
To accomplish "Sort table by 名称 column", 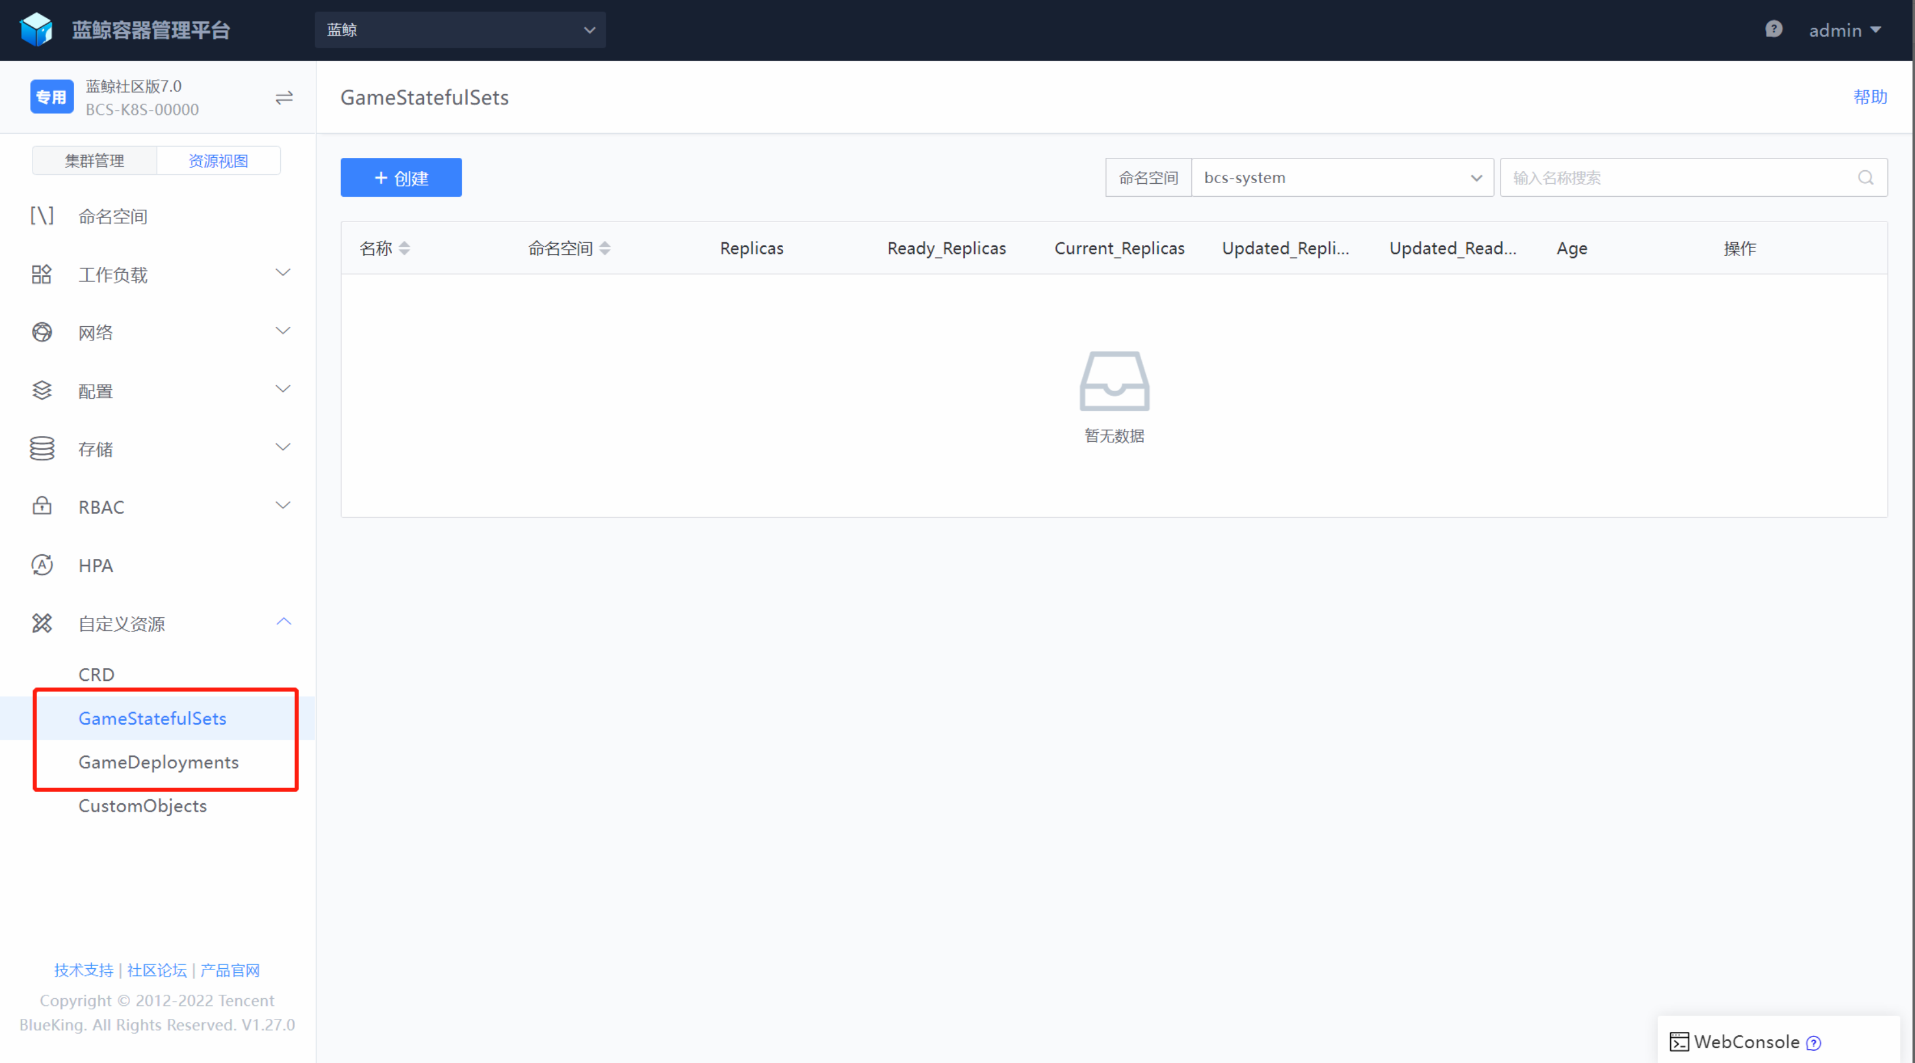I will [405, 249].
